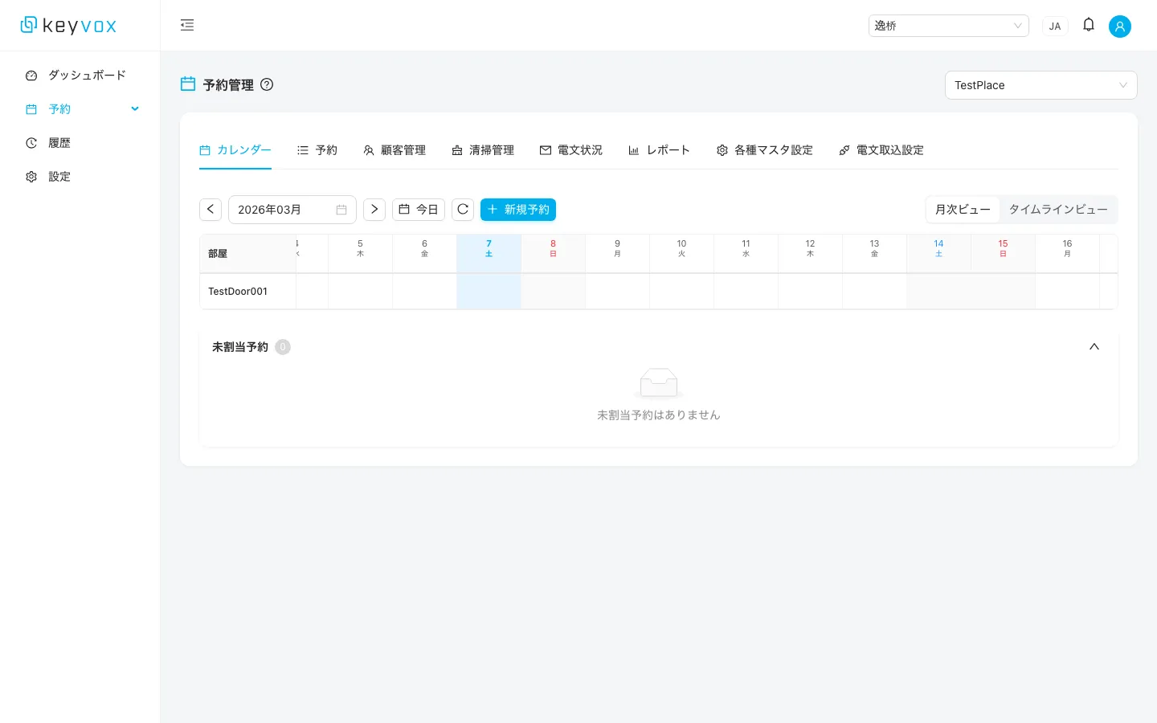Image resolution: width=1157 pixels, height=723 pixels.
Task: Open ダッシュボード in the sidebar
Action: pyautogui.click(x=87, y=76)
